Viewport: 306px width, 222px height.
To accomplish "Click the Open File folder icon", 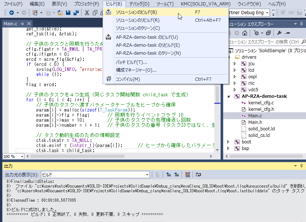I will coord(60,13).
